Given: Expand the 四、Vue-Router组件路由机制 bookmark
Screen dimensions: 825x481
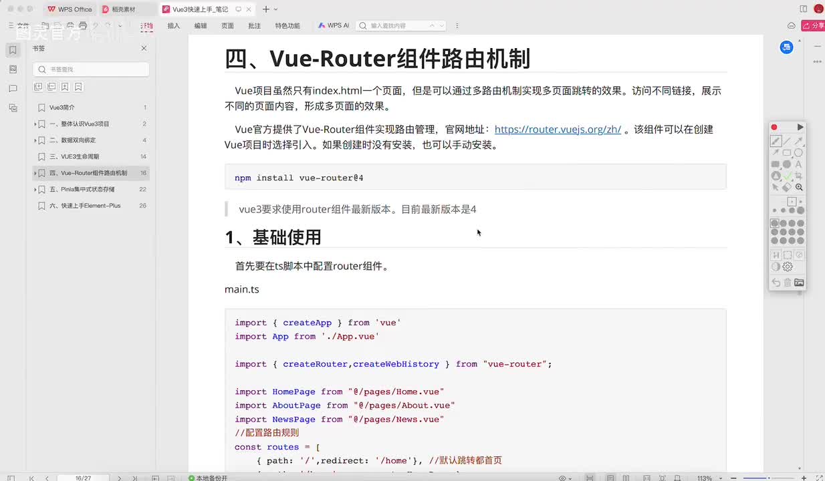Looking at the screenshot, I should [x=35, y=173].
